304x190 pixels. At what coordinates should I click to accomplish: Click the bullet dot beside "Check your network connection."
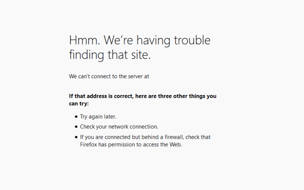76,127
